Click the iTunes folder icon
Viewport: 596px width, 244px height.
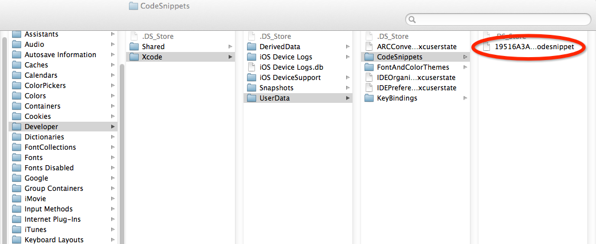tap(17, 230)
